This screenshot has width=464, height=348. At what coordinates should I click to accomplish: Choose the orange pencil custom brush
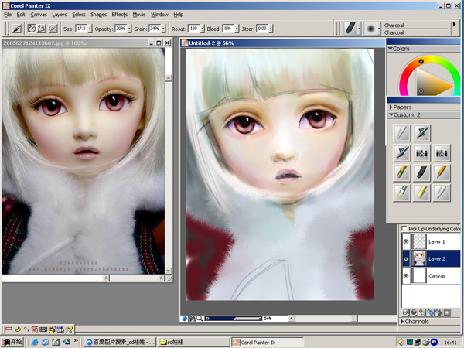[x=442, y=172]
